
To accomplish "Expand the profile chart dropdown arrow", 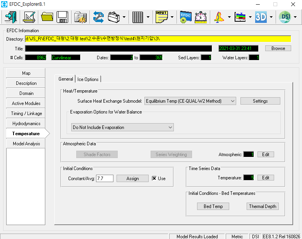I will tap(250, 17).
